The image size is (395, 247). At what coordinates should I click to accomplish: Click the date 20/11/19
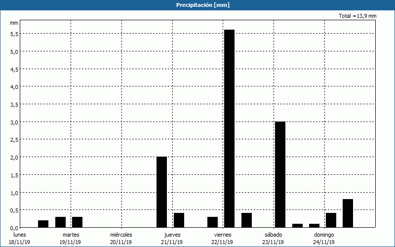pos(121,242)
